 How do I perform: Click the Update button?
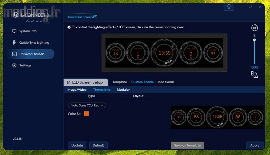tap(77, 145)
